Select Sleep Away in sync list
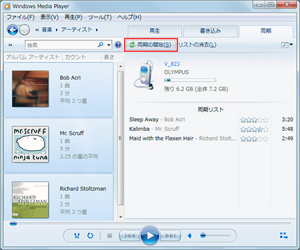This screenshot has width=300, height=250. 144,120
